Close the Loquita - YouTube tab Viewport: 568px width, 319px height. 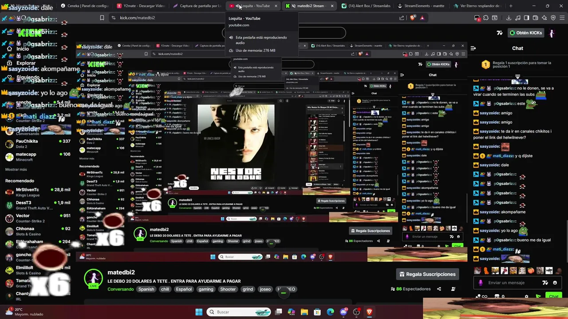[276, 6]
